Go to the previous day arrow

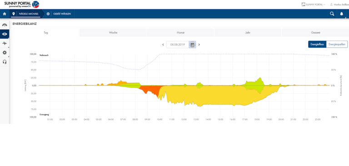[x=163, y=44]
